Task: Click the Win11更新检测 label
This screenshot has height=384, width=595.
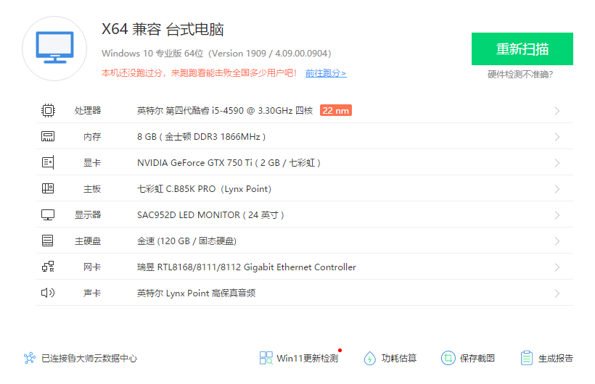Action: coord(307,358)
